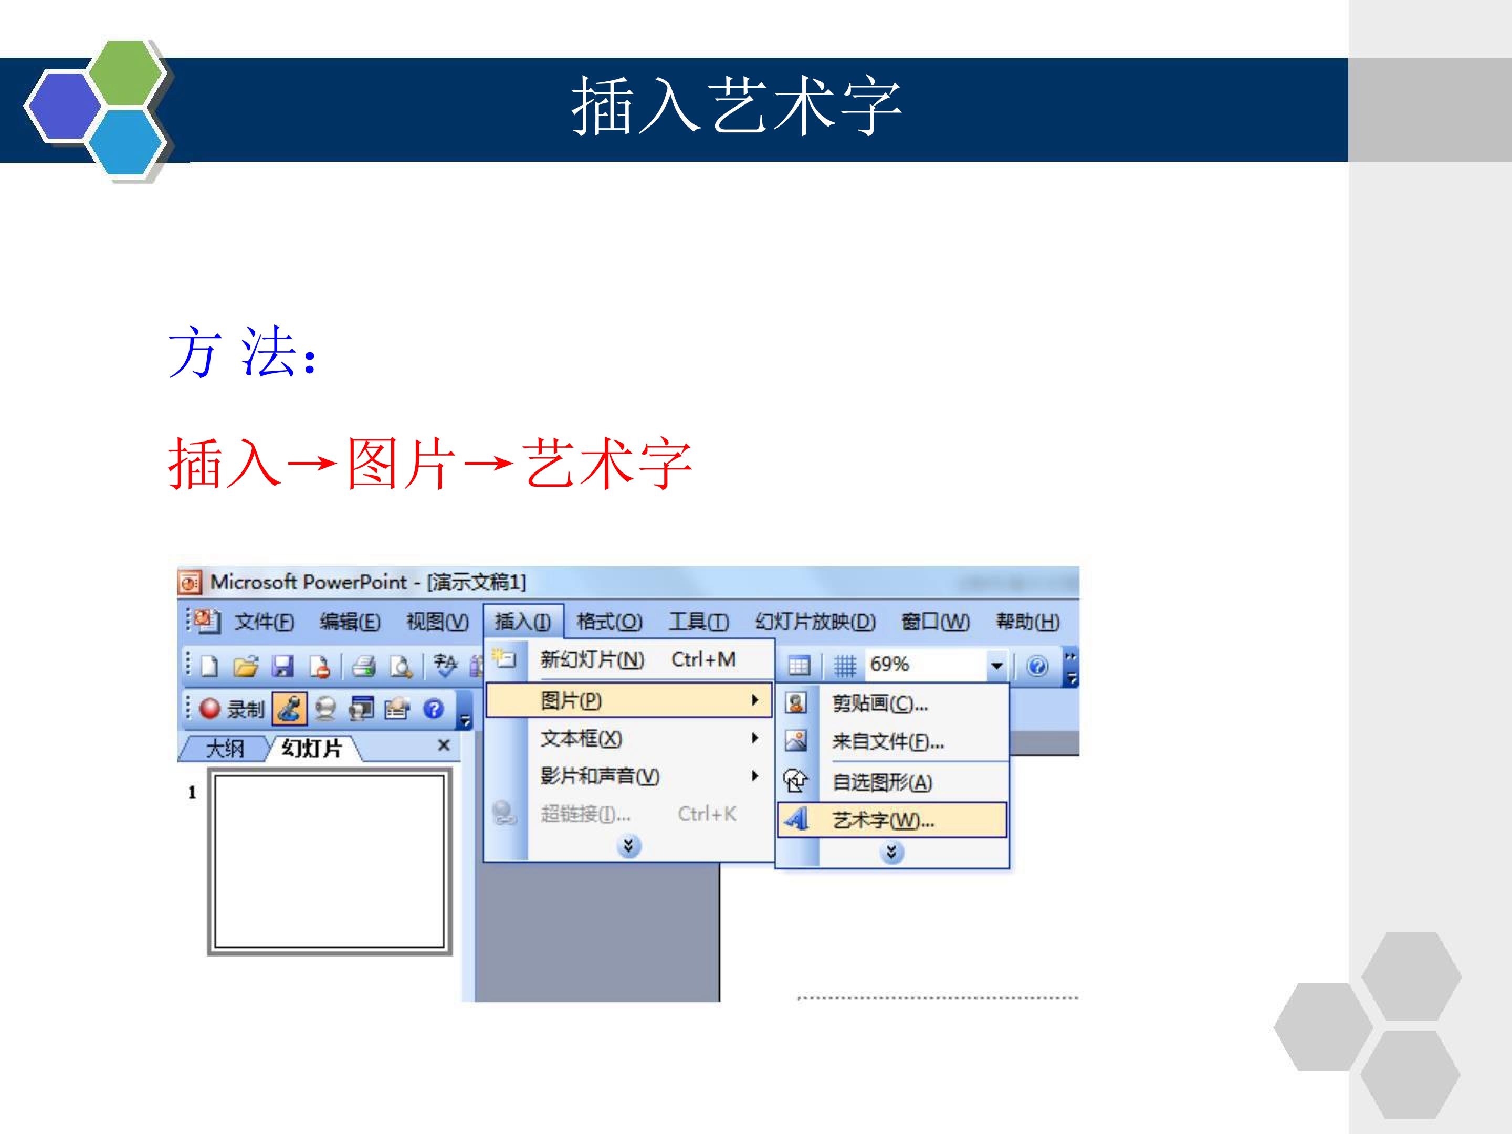Click the table grid icon on toolbar

pos(799,665)
